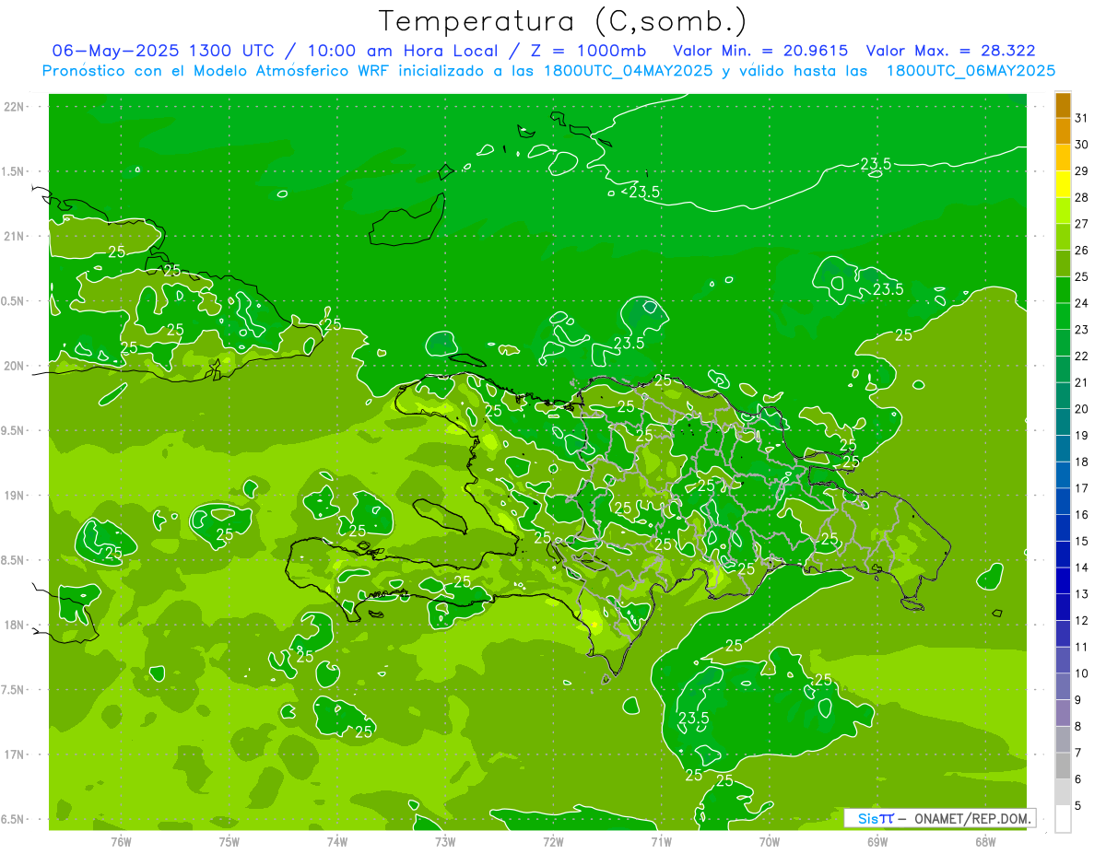Click the color scale segment between 19 and 20
Viewport: 1106px width, 854px height.
[x=1063, y=422]
